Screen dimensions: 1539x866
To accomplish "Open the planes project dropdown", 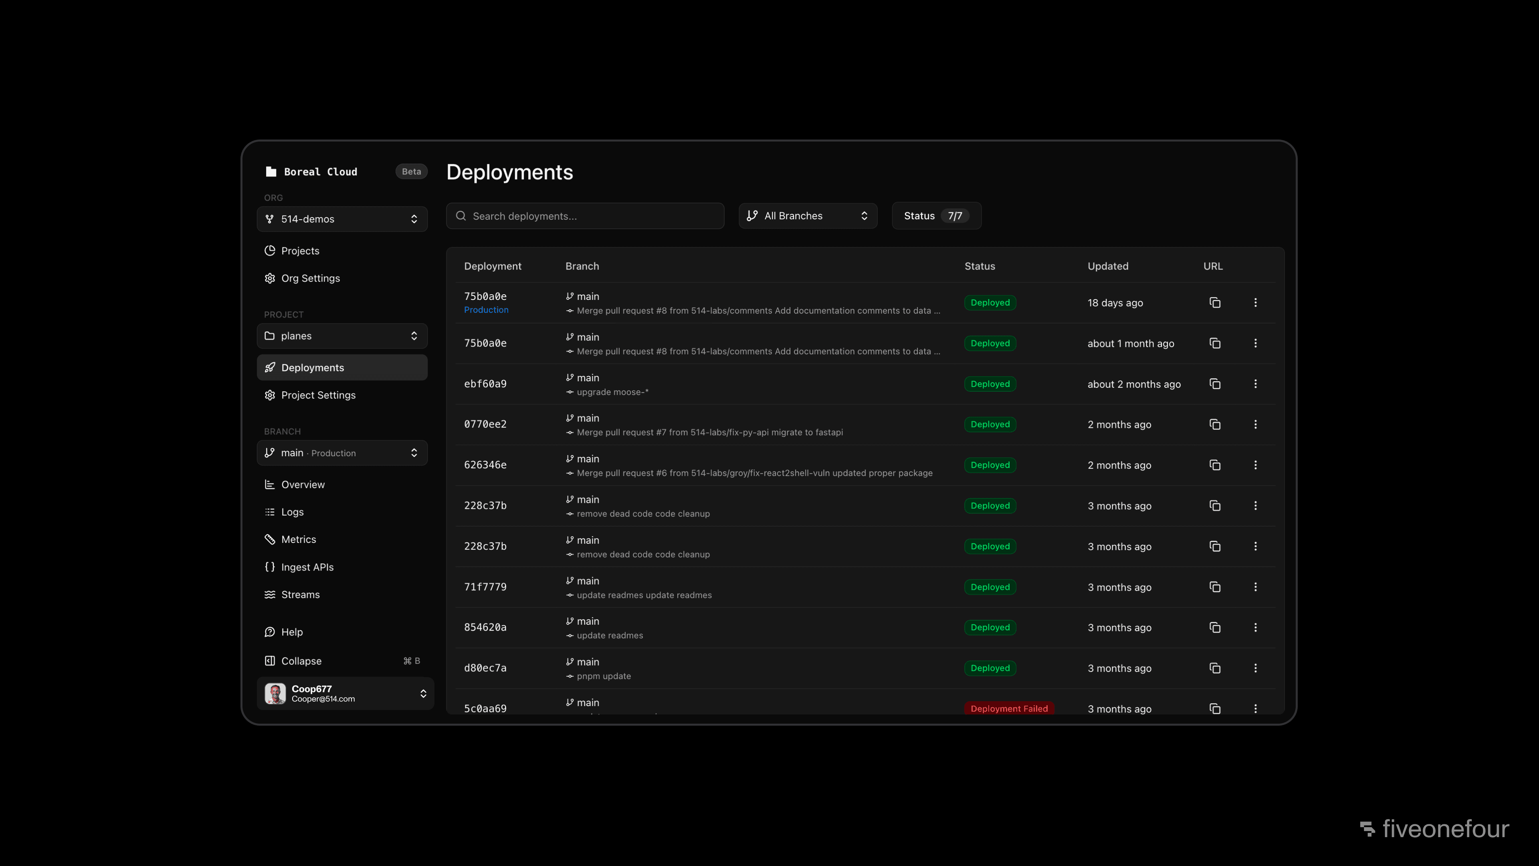I will (x=342, y=336).
